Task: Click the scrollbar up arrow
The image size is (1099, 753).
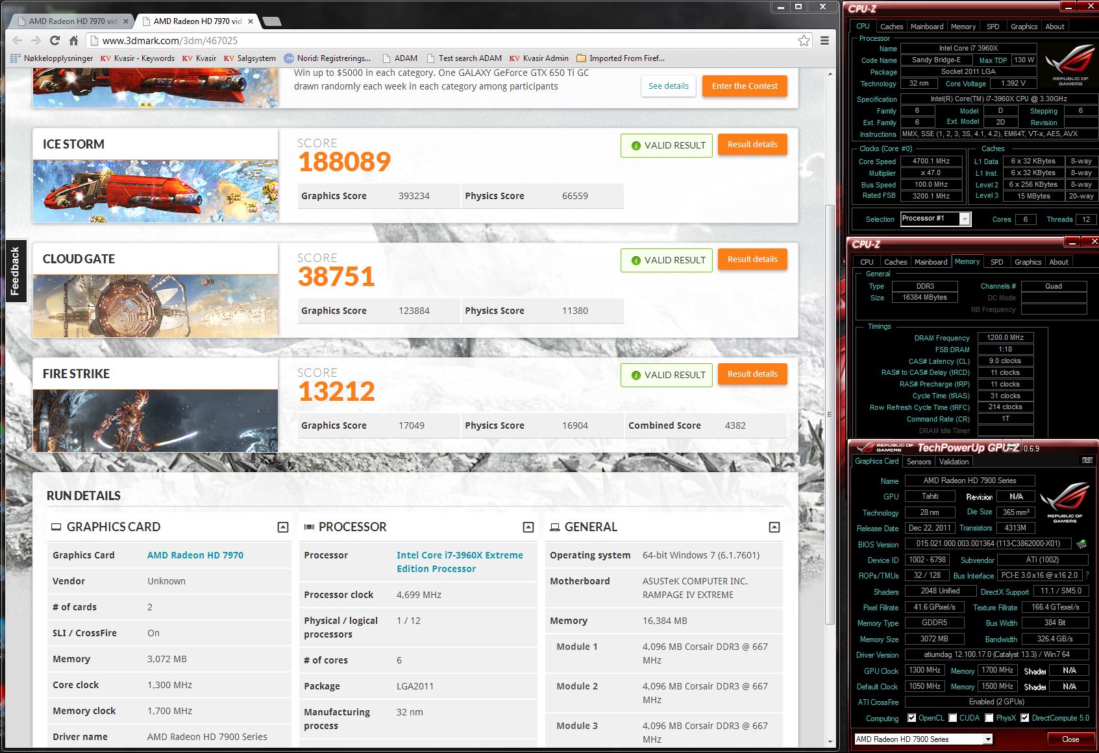Action: tap(830, 74)
